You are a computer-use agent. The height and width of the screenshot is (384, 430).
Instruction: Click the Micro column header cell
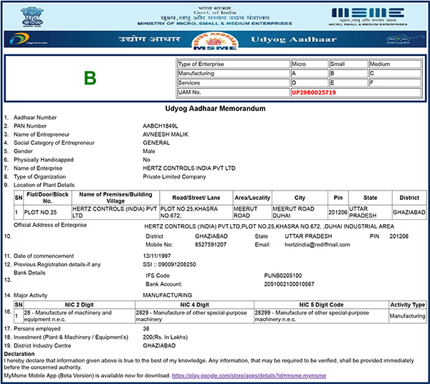pyautogui.click(x=309, y=64)
